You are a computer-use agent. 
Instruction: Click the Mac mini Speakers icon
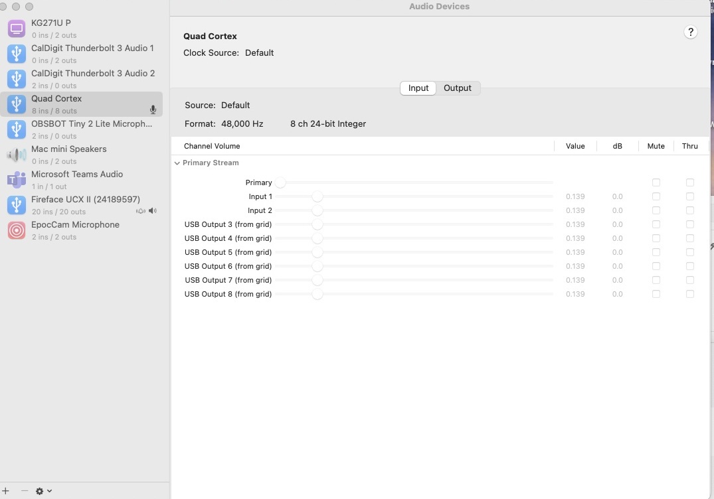click(17, 155)
